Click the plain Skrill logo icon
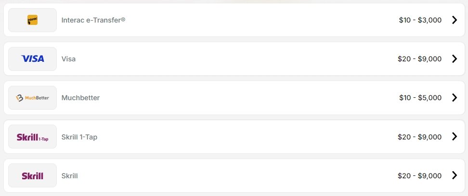468x196 pixels. 32,176
